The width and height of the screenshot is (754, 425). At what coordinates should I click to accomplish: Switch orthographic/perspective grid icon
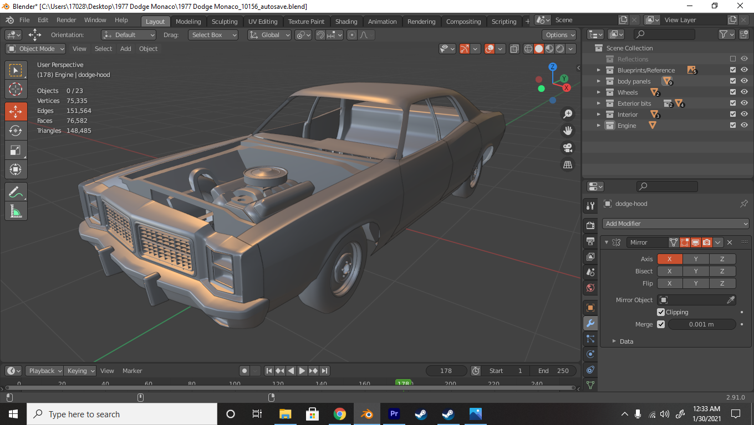(x=568, y=164)
